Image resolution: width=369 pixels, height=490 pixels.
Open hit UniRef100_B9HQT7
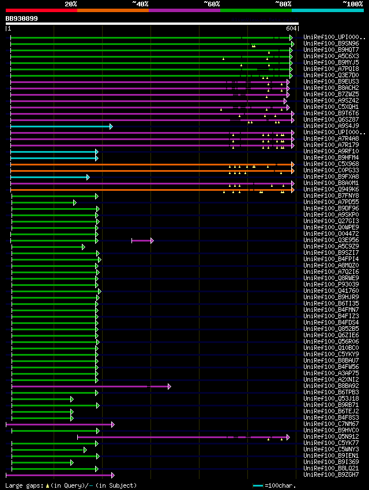tap(331, 50)
